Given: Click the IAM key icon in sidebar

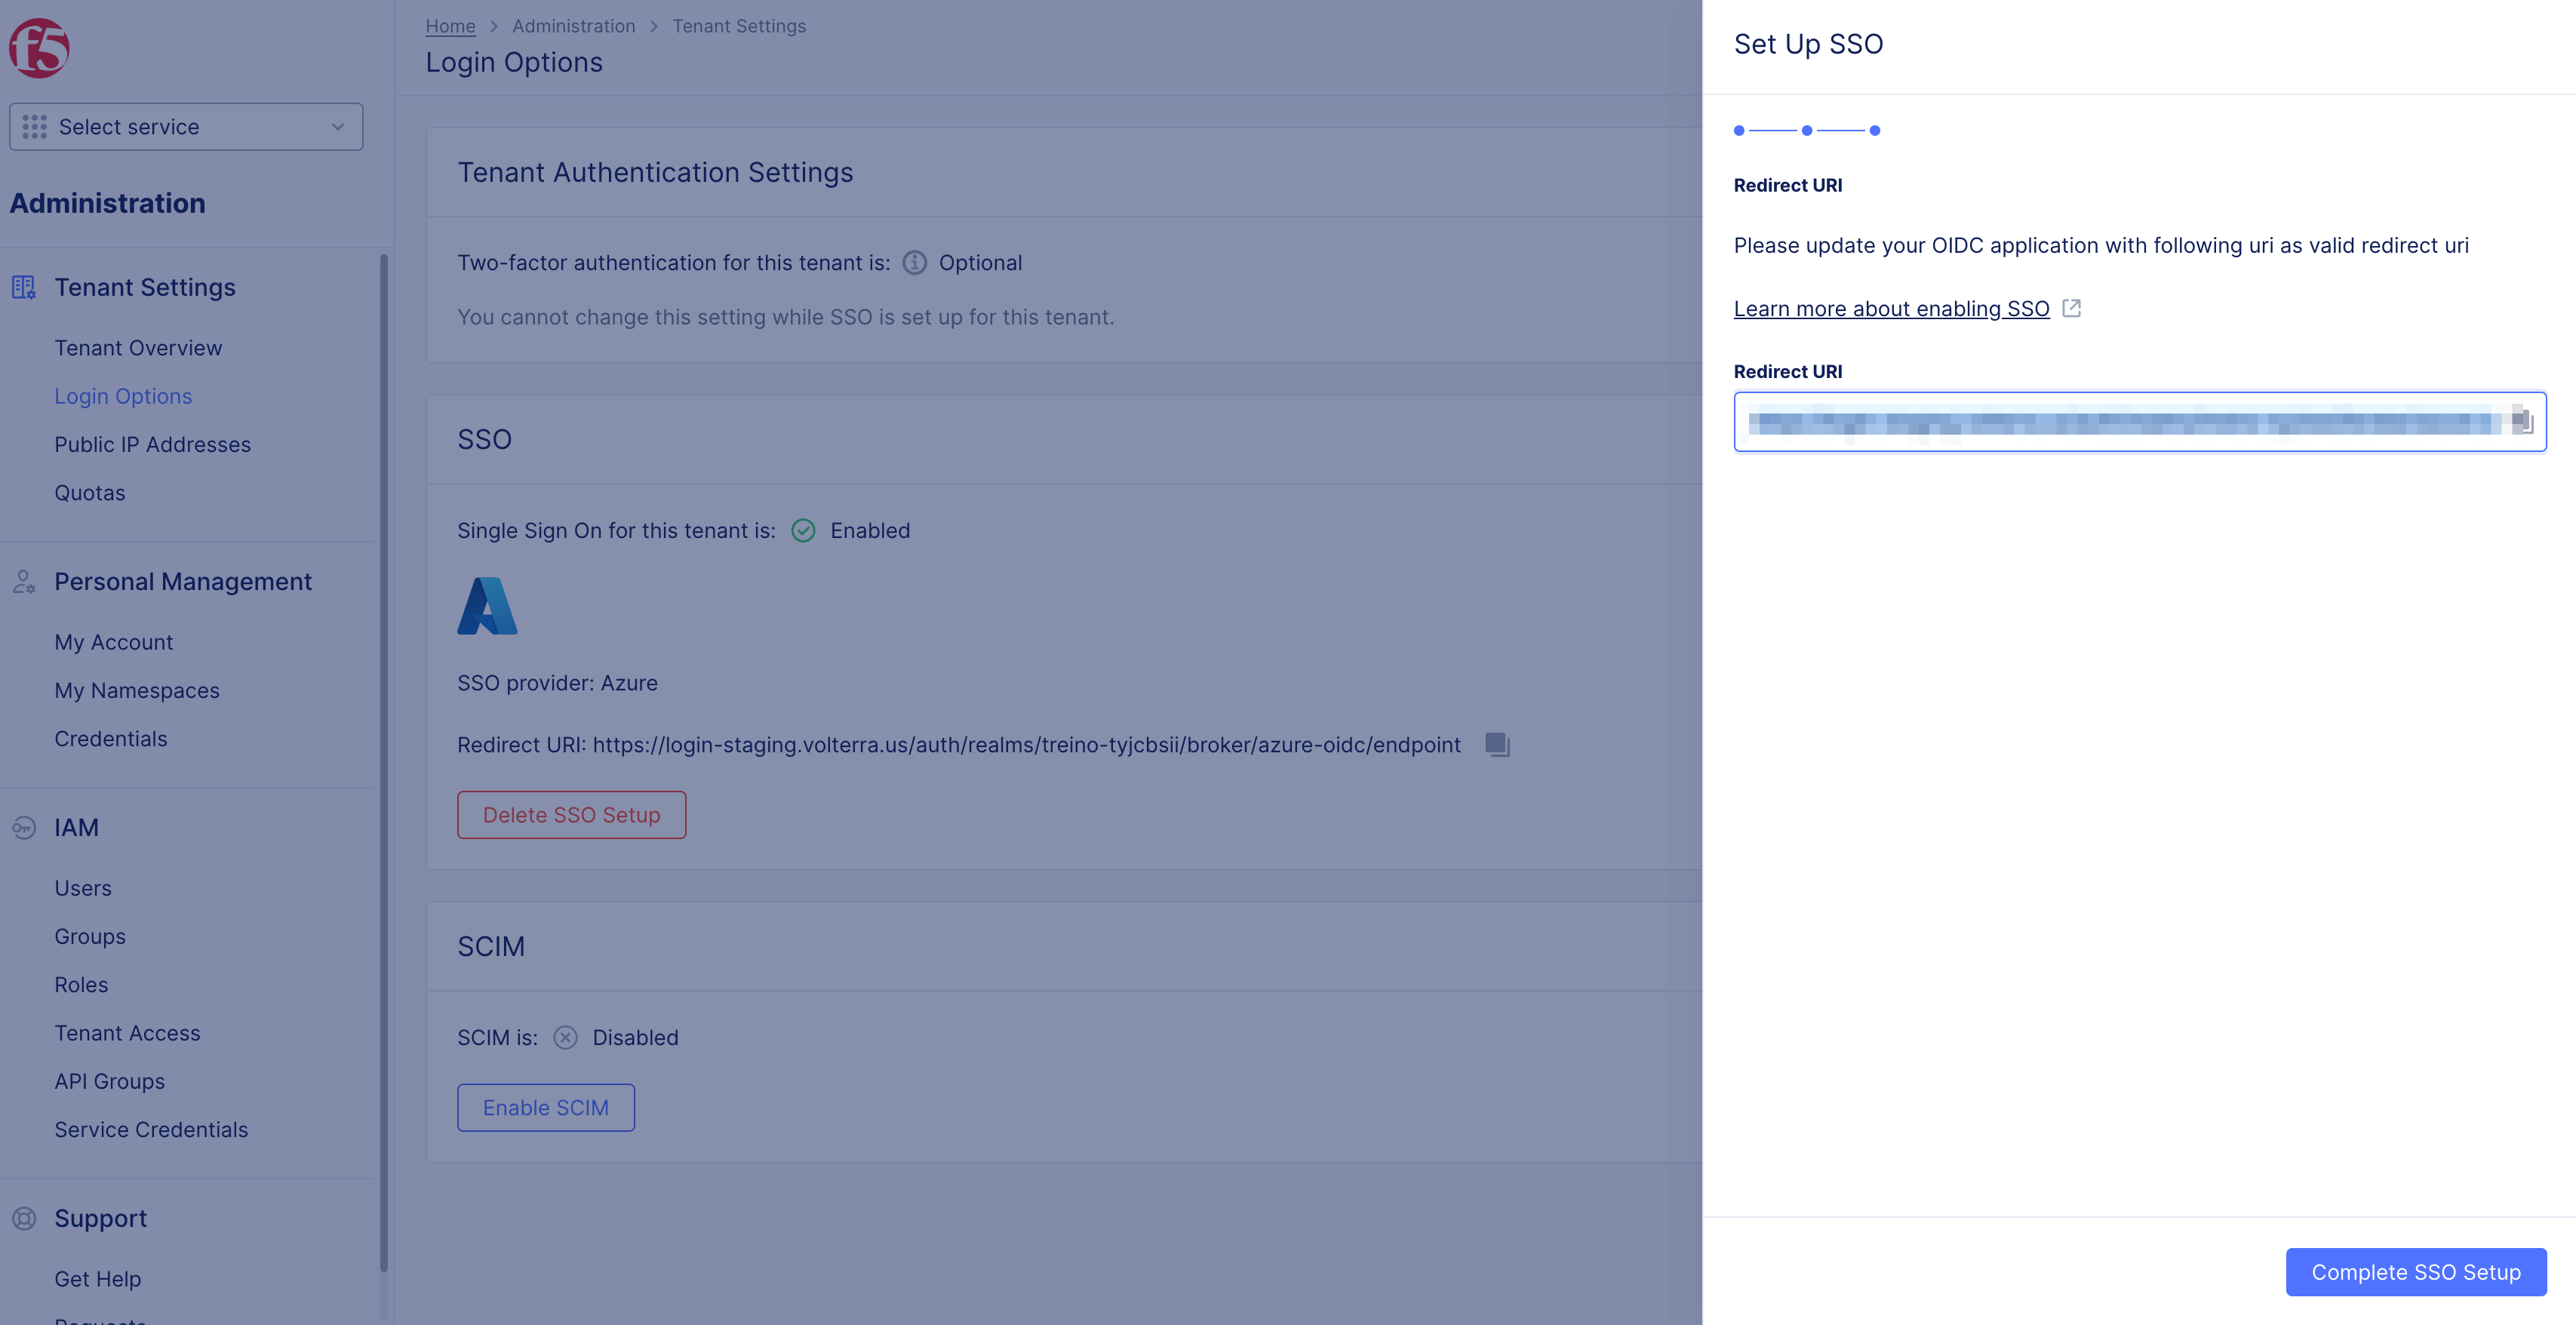Looking at the screenshot, I should click(x=23, y=827).
